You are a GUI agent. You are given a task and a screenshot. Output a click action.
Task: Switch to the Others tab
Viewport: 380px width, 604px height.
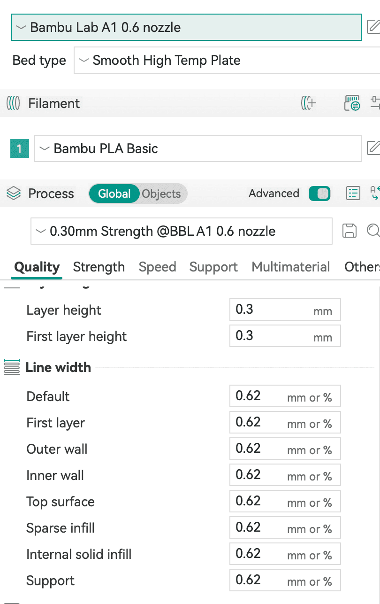coord(362,267)
